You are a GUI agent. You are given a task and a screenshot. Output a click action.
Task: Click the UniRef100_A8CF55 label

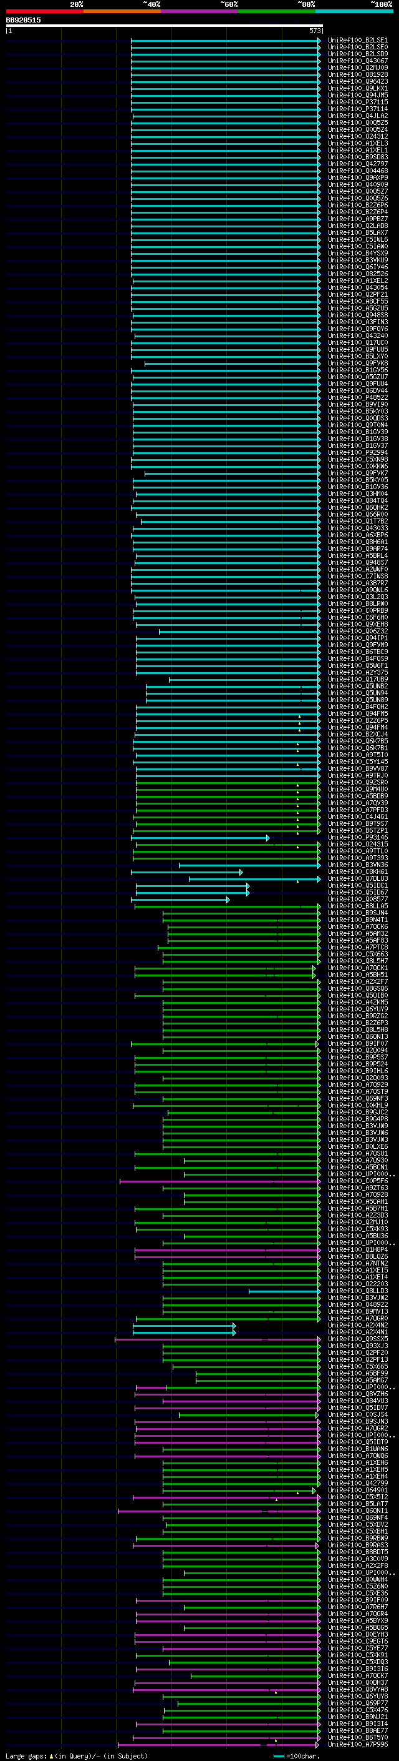click(x=358, y=301)
